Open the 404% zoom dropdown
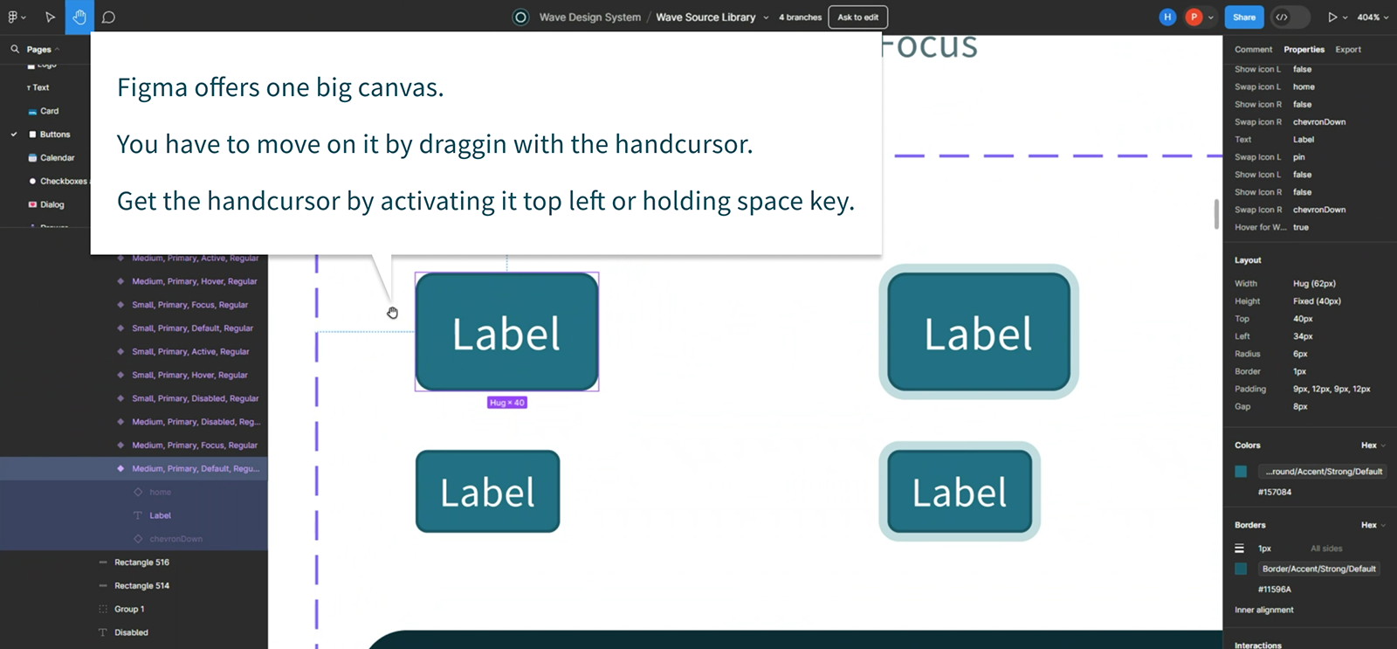 [1373, 17]
